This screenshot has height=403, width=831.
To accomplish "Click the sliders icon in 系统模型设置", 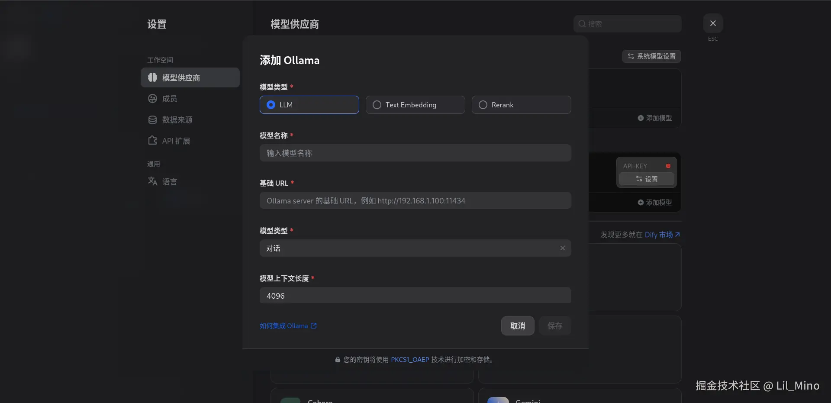I will (x=631, y=56).
